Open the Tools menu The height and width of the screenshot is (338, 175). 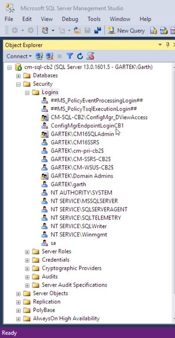point(94,19)
